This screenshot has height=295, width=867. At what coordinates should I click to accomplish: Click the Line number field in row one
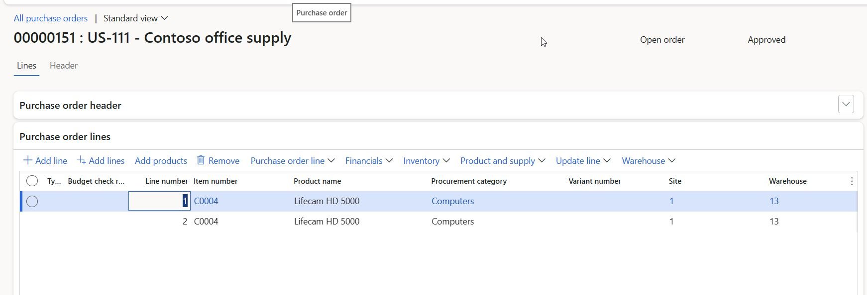point(159,201)
